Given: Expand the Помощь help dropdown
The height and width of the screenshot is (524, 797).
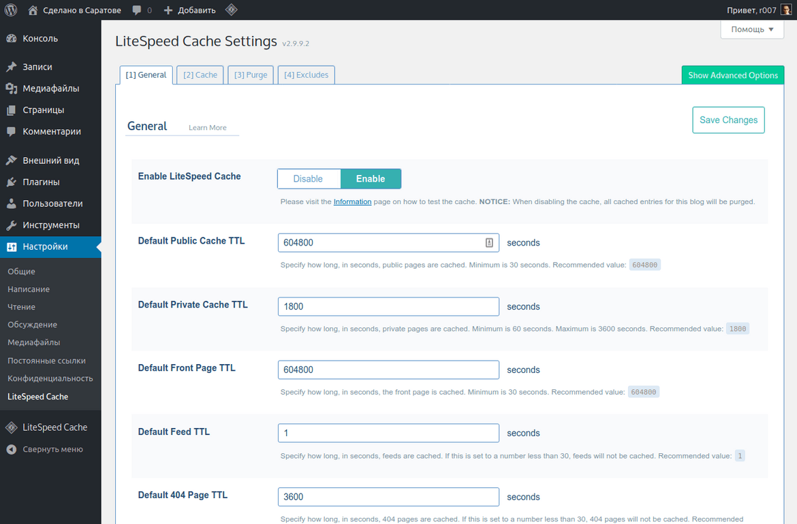Looking at the screenshot, I should [x=752, y=29].
